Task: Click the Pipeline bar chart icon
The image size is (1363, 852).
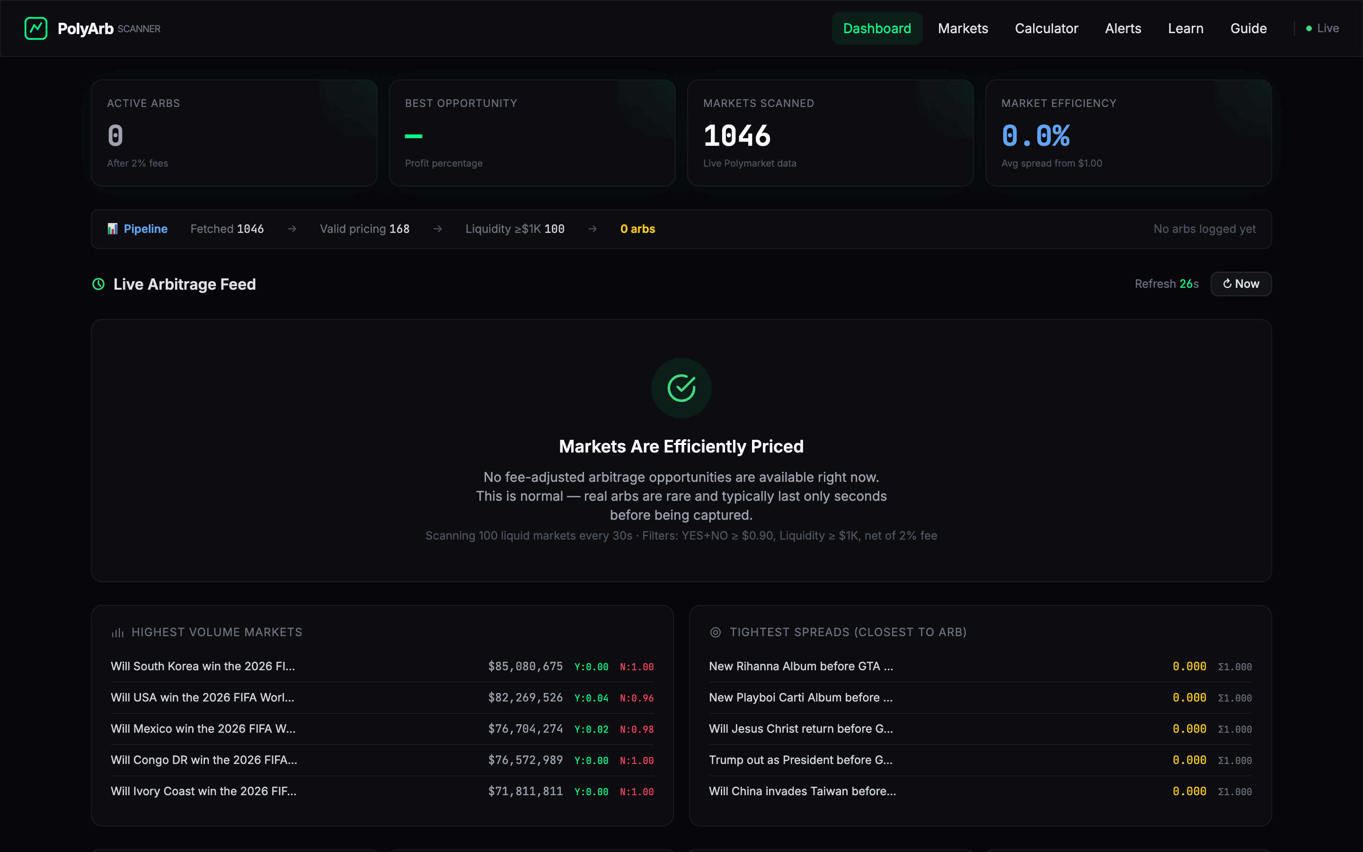Action: tap(113, 229)
